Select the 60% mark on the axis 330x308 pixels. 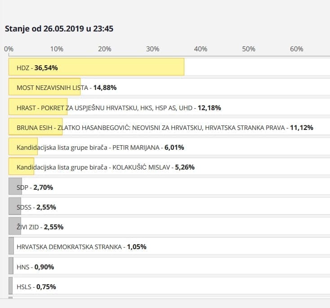coord(297,49)
